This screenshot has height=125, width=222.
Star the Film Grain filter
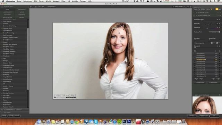[2, 56]
